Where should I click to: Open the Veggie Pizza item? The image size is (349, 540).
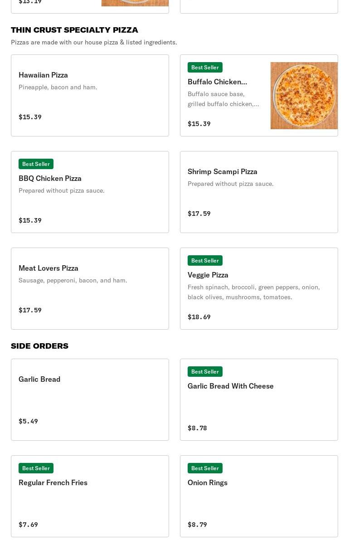[x=259, y=288]
